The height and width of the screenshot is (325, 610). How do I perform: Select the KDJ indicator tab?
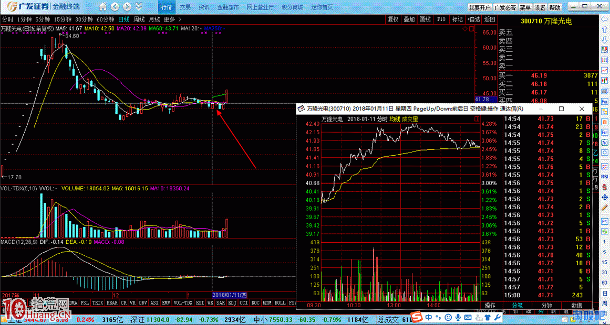pyautogui.click(x=232, y=302)
